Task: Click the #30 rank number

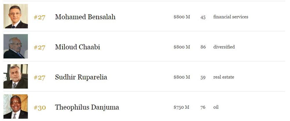Action: [x=40, y=108]
